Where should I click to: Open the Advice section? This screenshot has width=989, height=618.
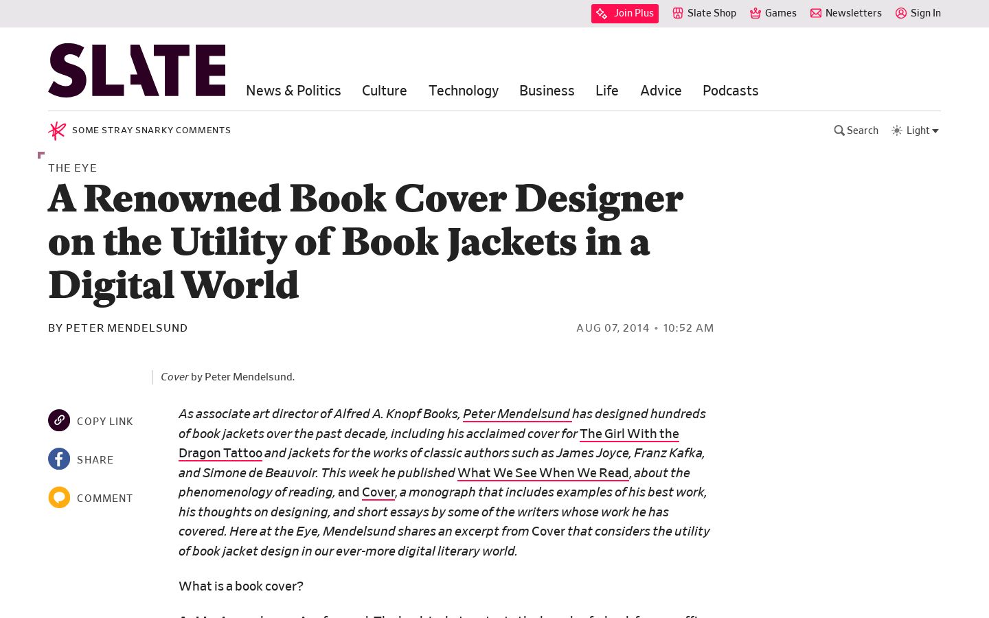661,91
